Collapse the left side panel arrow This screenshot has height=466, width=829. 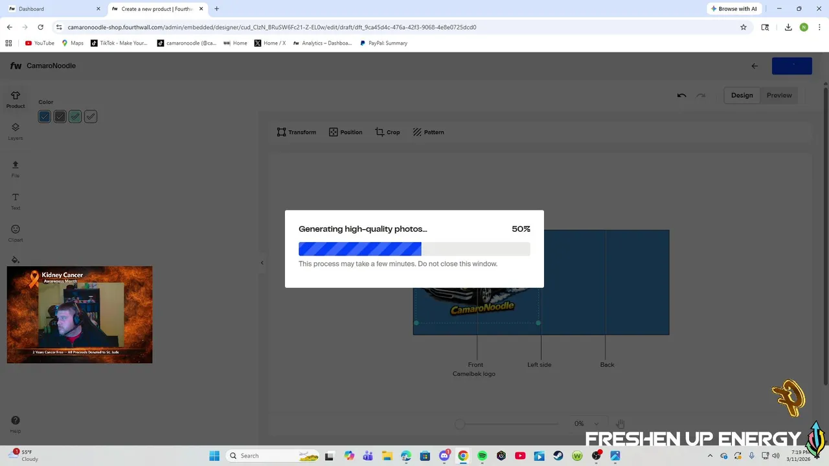click(262, 263)
